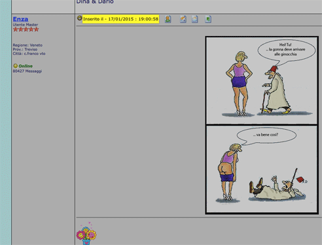The width and height of the screenshot is (322, 245).
Task: Open Enza's user profile link
Action: (x=20, y=19)
